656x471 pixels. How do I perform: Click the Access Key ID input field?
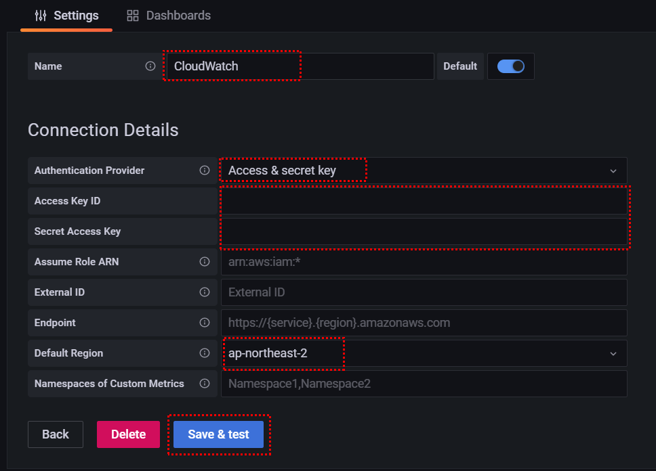(424, 201)
